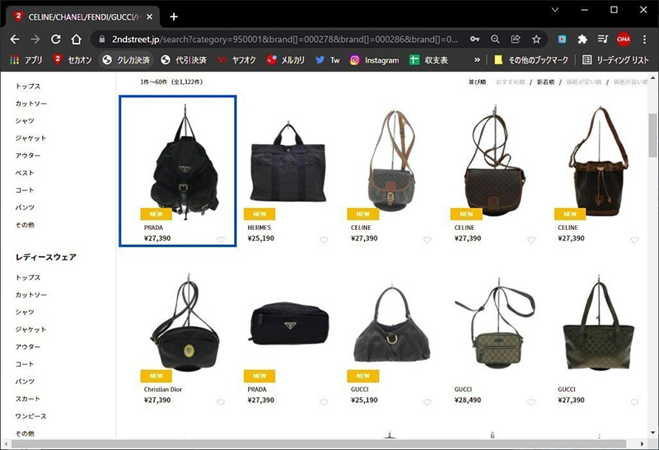Toggle heart on the PRADA backpack
This screenshot has height=450, width=659.
coord(221,241)
